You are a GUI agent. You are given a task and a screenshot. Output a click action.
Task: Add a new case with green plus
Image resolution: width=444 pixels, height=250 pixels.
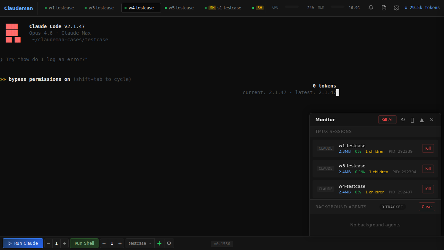pyautogui.click(x=159, y=243)
